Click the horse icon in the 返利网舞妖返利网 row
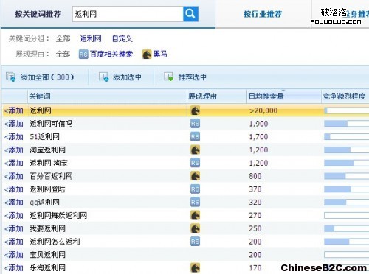This screenshot has width=369, height=274. [196, 215]
